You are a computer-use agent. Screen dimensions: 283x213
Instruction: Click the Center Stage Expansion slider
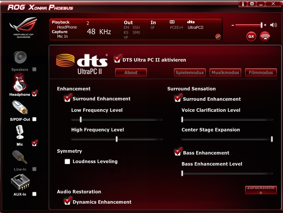pyautogui.click(x=227, y=139)
